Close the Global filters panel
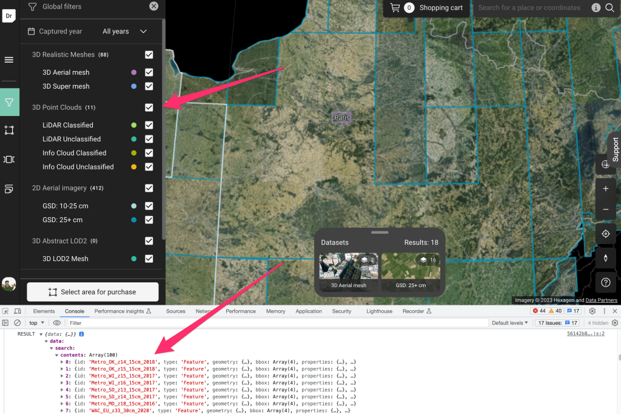The height and width of the screenshot is (414, 621). tap(154, 6)
